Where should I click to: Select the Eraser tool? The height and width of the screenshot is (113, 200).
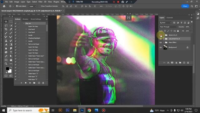pos(6,45)
